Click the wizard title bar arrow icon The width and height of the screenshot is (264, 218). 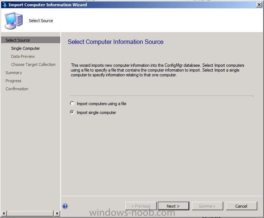4,5
